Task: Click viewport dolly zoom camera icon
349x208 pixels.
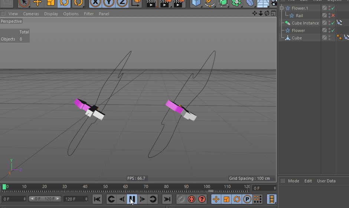Action: click(261, 13)
